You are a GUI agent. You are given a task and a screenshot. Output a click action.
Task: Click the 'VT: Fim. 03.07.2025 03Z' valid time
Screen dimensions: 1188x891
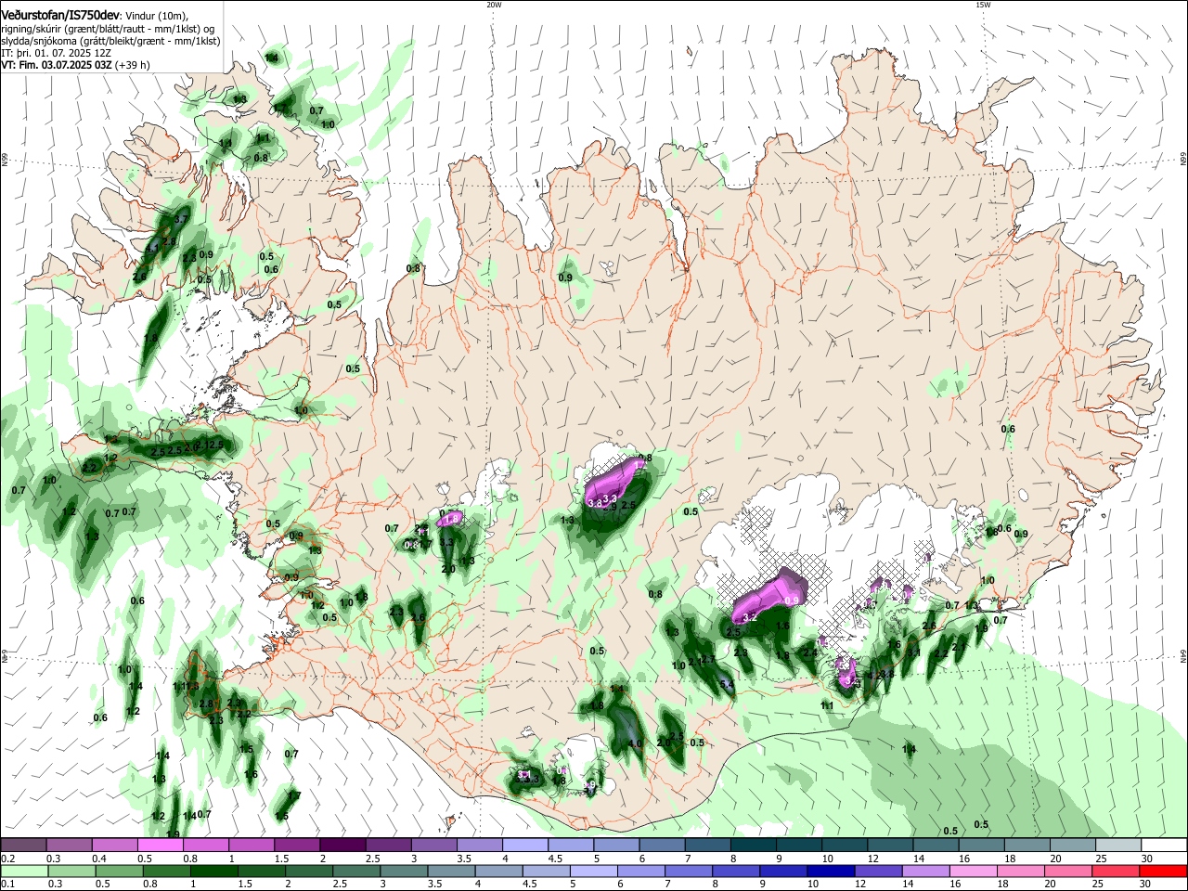[57, 65]
